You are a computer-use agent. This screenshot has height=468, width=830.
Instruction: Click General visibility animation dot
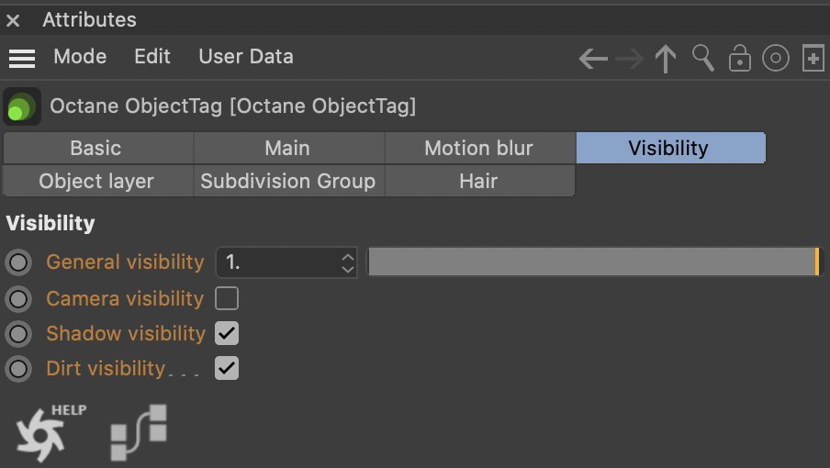[x=18, y=262]
